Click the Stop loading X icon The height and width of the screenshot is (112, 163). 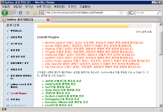click(x=28, y=13)
